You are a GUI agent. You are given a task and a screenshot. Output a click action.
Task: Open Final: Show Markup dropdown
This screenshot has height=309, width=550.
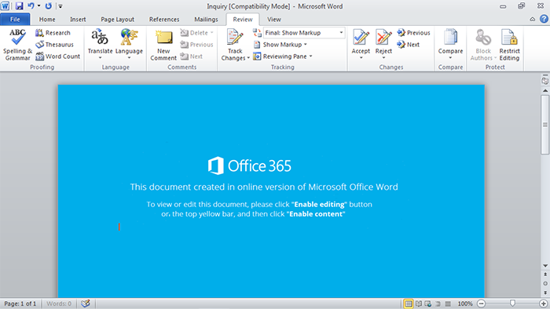(x=304, y=32)
